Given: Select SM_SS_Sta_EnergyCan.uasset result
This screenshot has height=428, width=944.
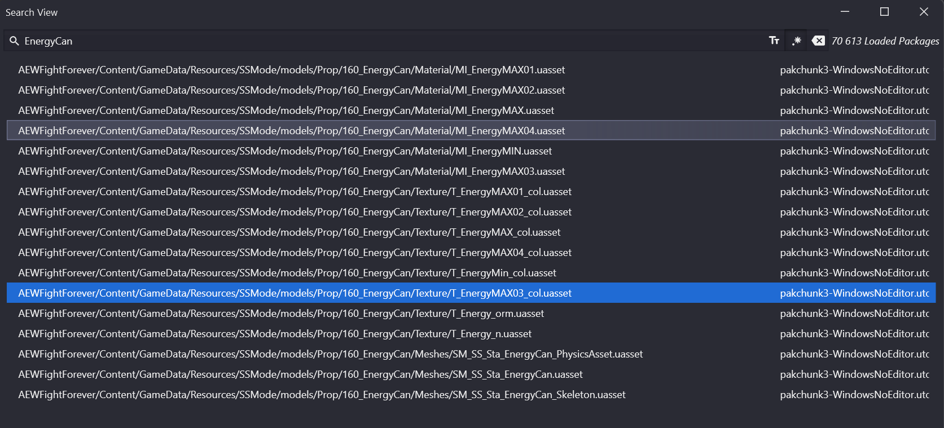Looking at the screenshot, I should tap(471, 374).
